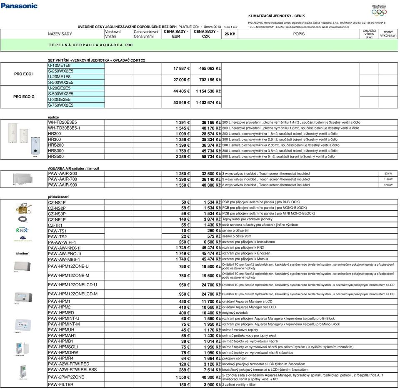Click the '702 156 Kč' price
The width and height of the screenshot is (400, 389).
point(210,80)
